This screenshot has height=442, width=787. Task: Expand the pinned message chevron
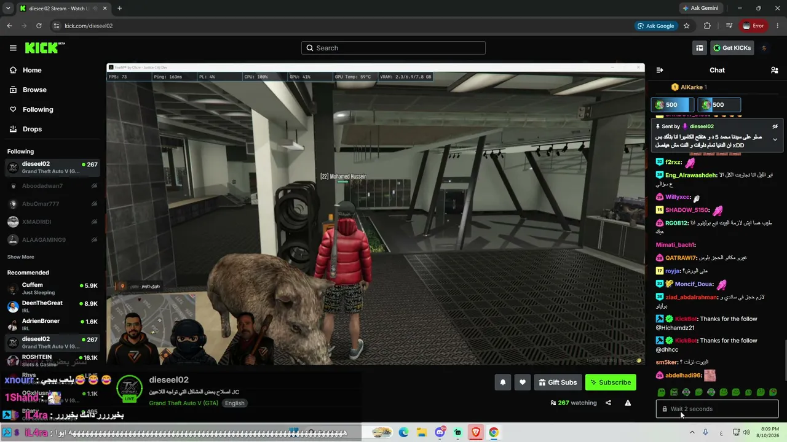click(775, 140)
